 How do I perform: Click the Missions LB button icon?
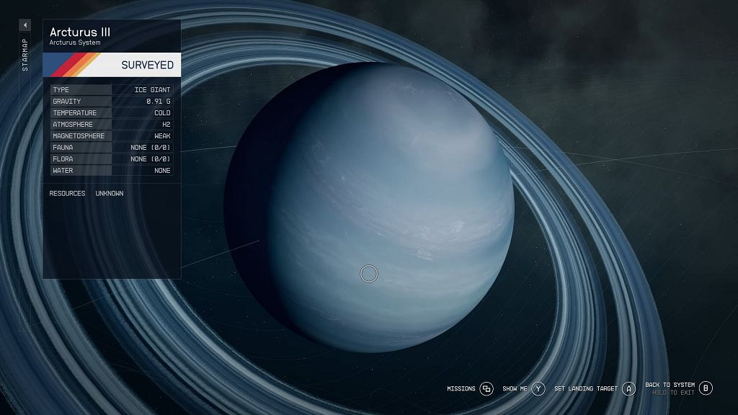tap(489, 387)
